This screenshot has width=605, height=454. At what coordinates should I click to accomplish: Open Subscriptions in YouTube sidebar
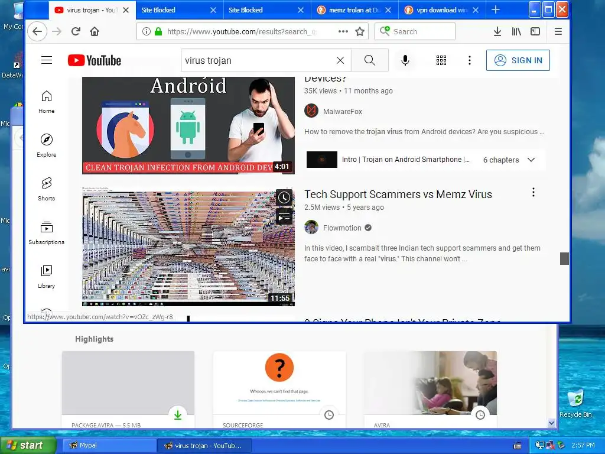click(x=46, y=233)
